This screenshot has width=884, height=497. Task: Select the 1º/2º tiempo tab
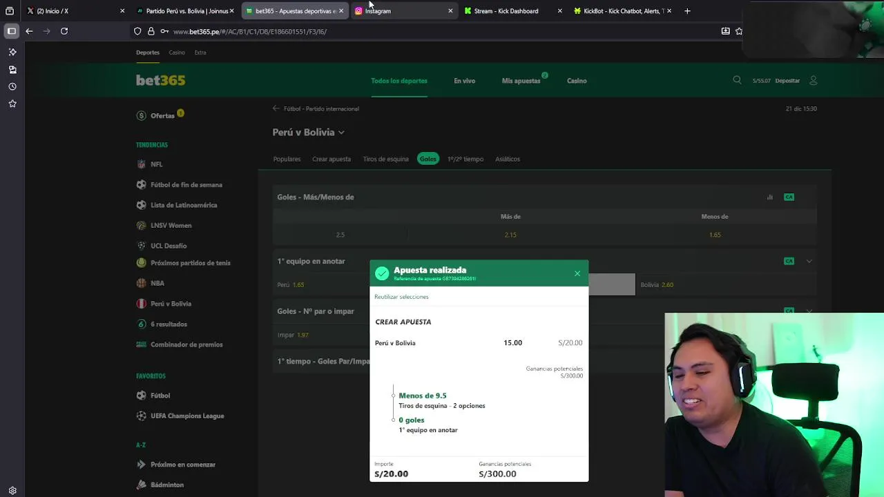465,159
